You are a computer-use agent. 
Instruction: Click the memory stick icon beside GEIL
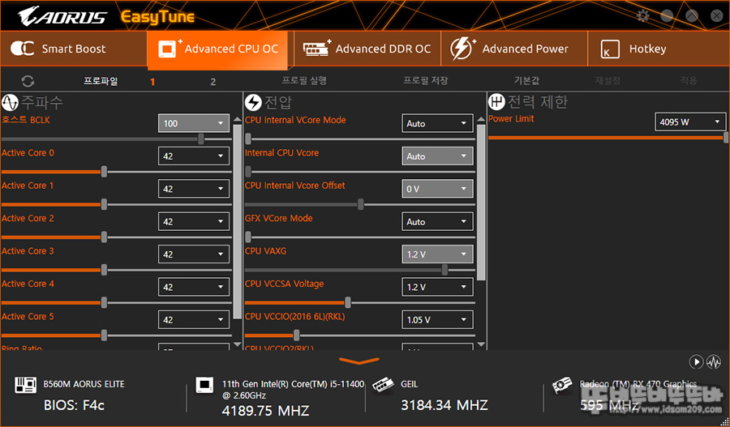383,386
